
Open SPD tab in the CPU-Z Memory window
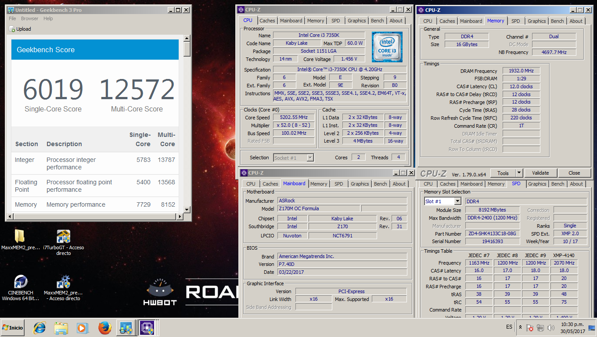click(x=516, y=21)
